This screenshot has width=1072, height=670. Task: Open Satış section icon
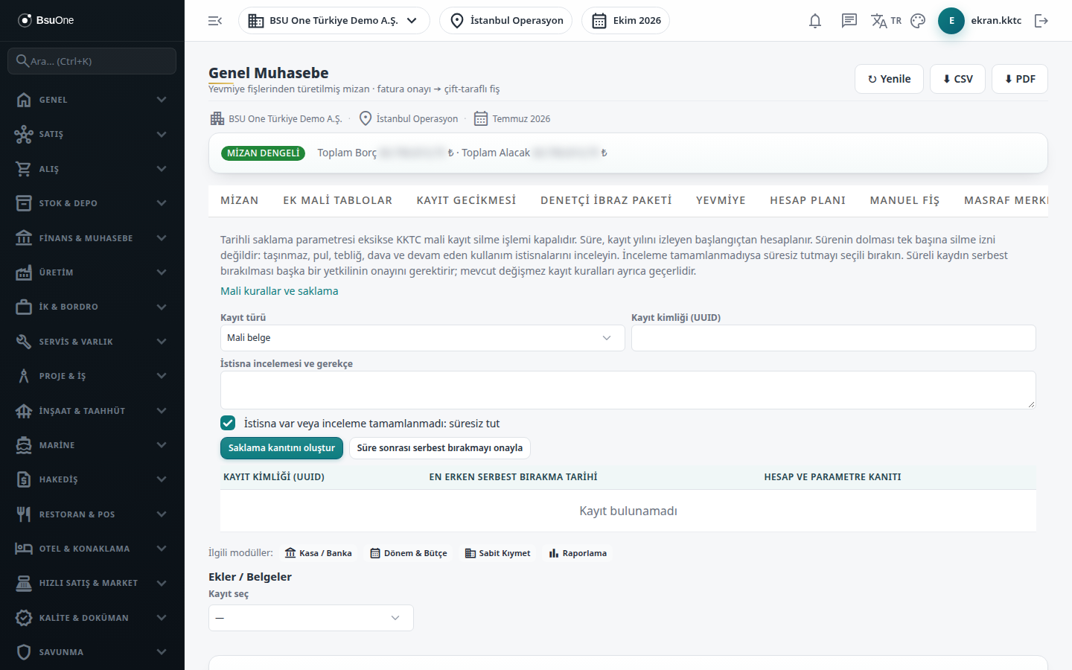(24, 134)
